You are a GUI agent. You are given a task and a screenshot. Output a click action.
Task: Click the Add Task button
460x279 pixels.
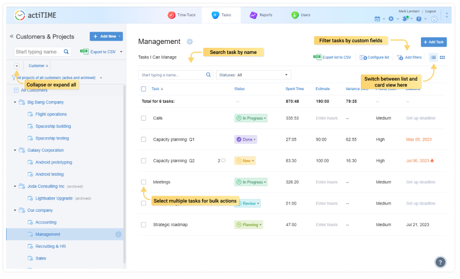tap(434, 42)
